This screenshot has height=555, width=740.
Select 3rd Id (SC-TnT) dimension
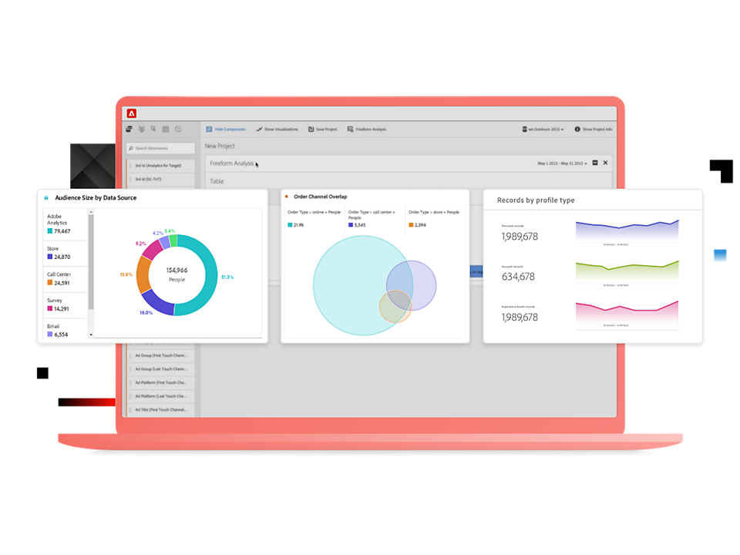point(161,180)
